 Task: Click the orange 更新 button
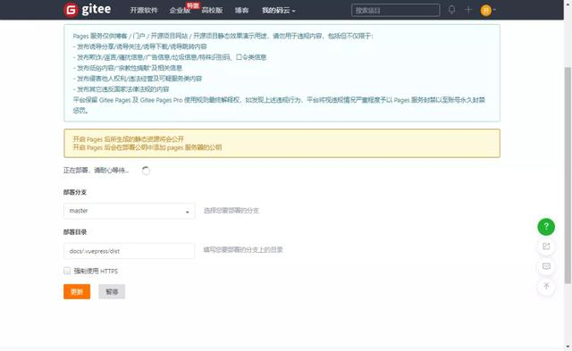[x=77, y=291]
